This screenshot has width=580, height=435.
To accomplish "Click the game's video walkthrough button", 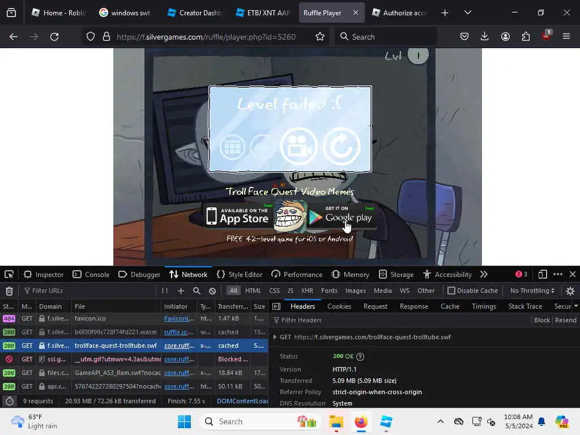I will [299, 147].
